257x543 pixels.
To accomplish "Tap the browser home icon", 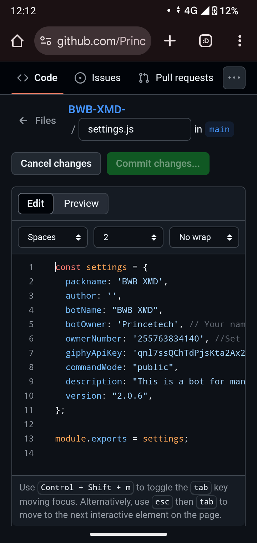I will pos(17,41).
